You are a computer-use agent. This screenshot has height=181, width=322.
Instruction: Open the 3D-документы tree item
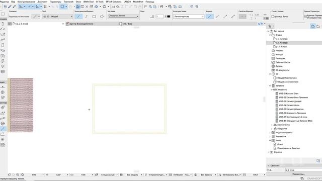282,70
